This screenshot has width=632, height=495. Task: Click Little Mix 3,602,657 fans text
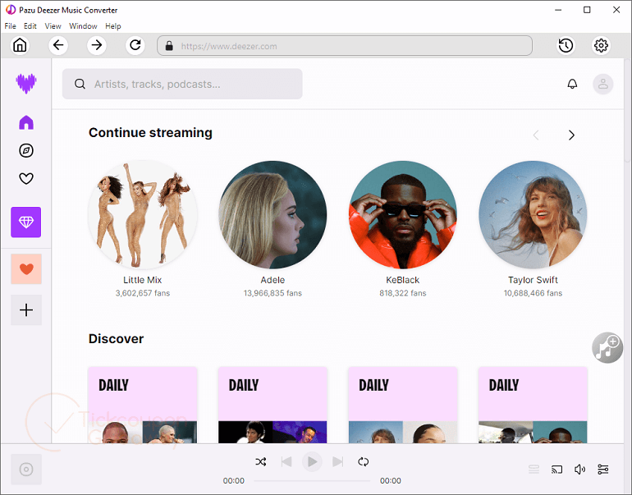tap(142, 293)
